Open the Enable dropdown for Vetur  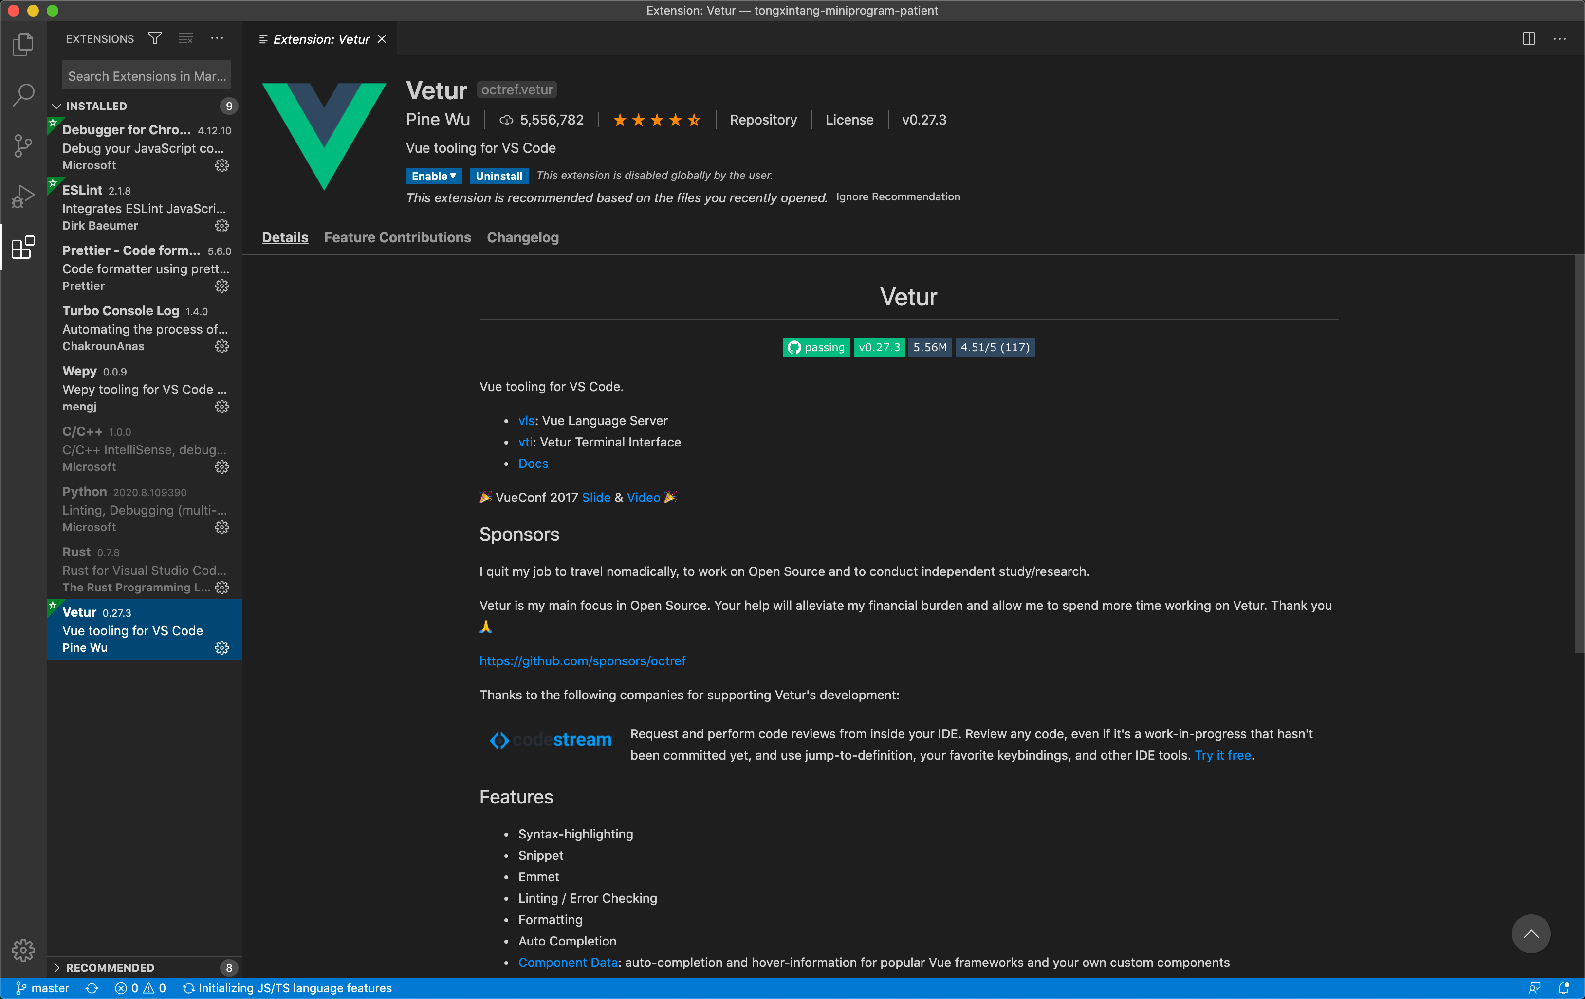pyautogui.click(x=434, y=176)
